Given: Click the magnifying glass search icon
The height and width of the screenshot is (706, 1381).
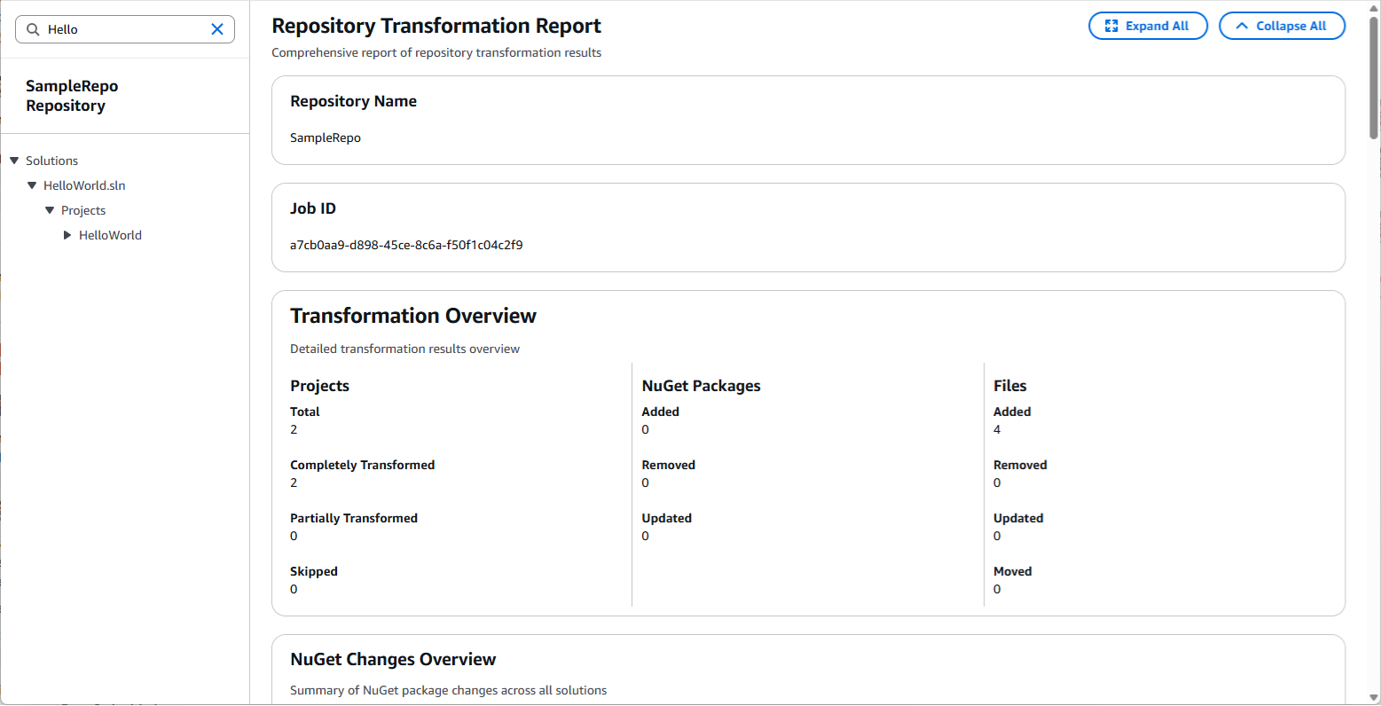Looking at the screenshot, I should coord(32,28).
